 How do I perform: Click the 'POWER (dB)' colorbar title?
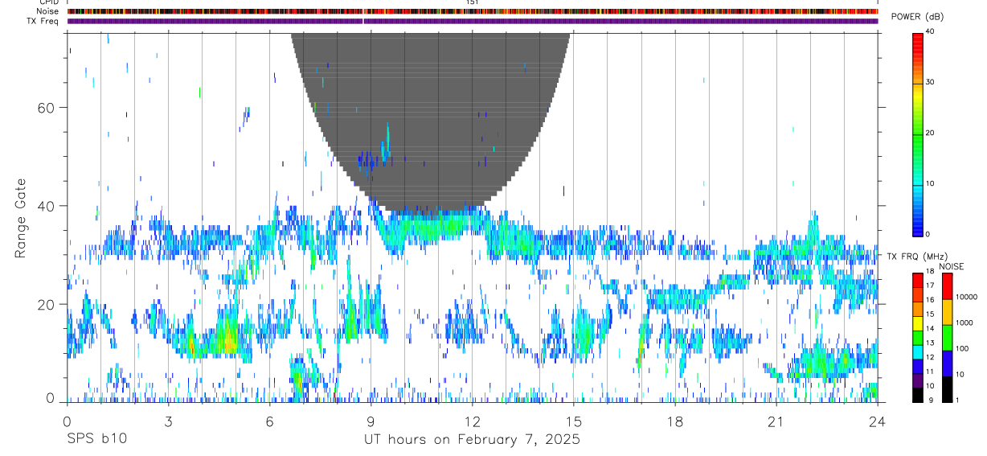pyautogui.click(x=917, y=16)
